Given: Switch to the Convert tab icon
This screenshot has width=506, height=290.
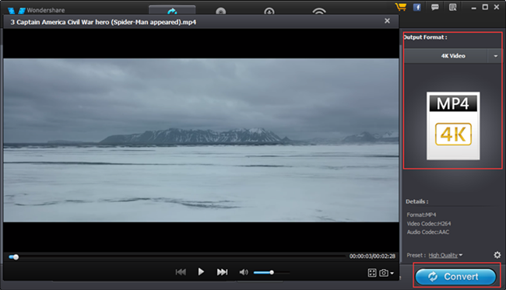Looking at the screenshot, I should tap(172, 10).
